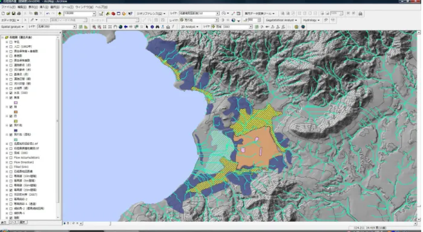Open the ジオリファレンス menu button
This screenshot has width=423, height=232.
point(151,13)
